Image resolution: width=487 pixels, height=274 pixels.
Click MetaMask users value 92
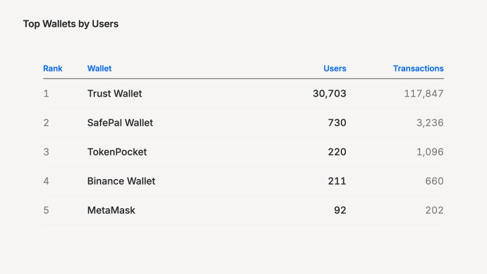[340, 210]
